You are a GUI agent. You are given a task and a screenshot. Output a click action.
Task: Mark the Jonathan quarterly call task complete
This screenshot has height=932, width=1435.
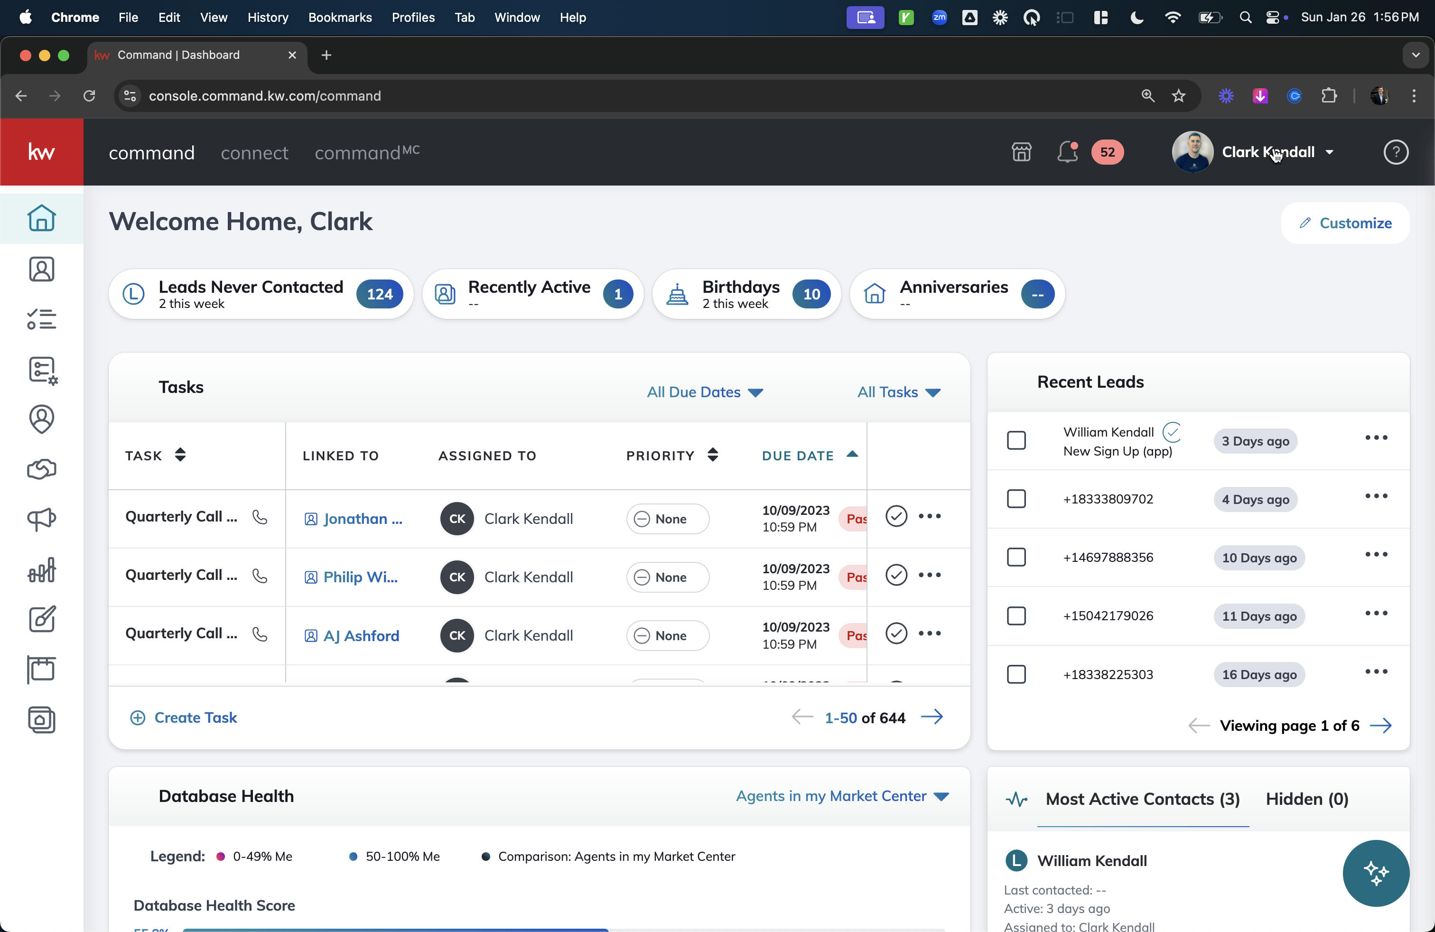tap(896, 516)
